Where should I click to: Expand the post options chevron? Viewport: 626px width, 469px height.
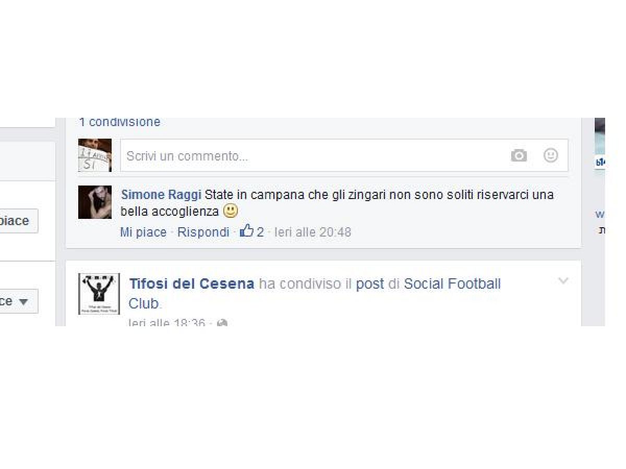pyautogui.click(x=563, y=281)
